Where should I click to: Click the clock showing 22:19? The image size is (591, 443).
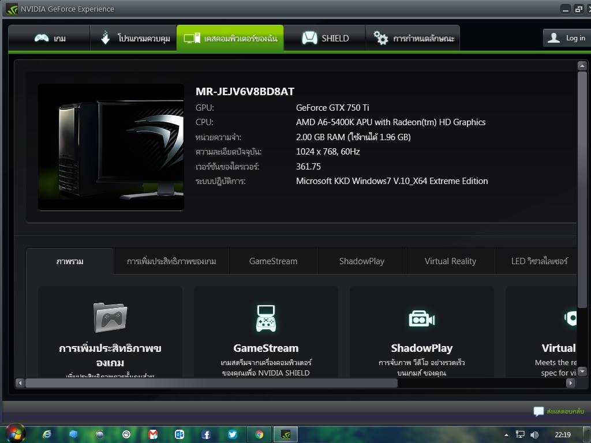tap(563, 435)
